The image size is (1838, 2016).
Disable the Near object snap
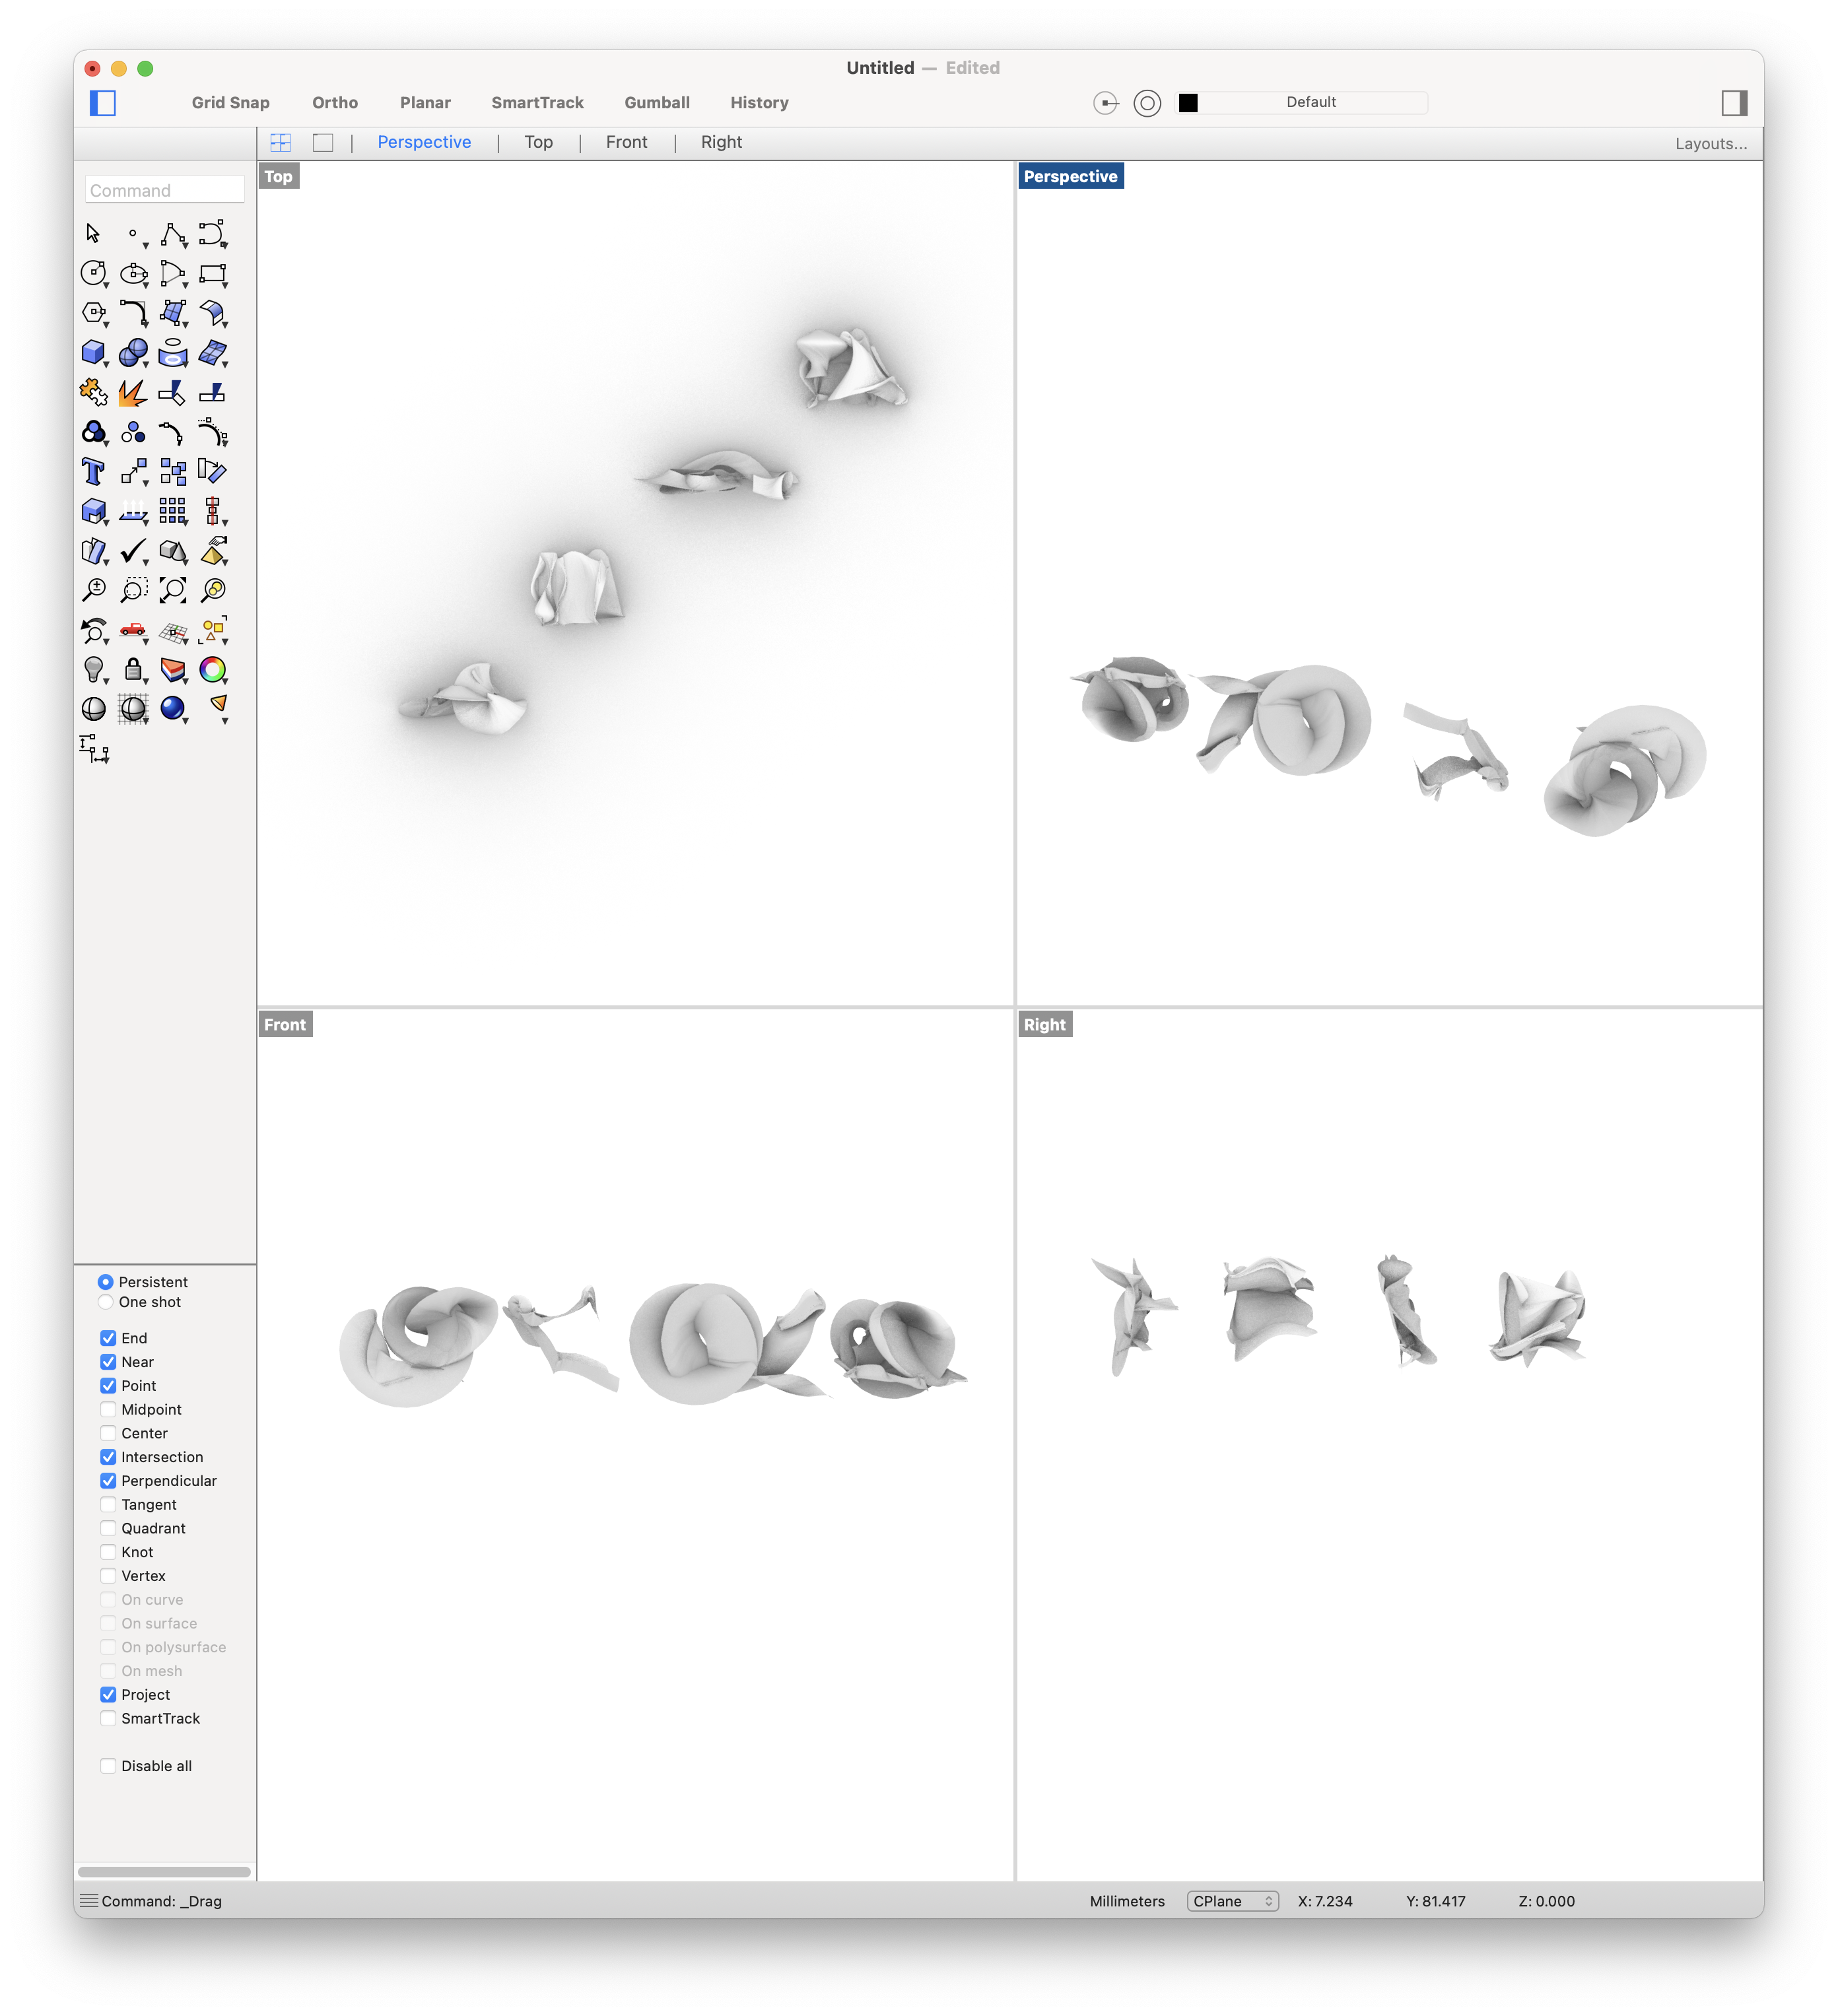point(108,1361)
